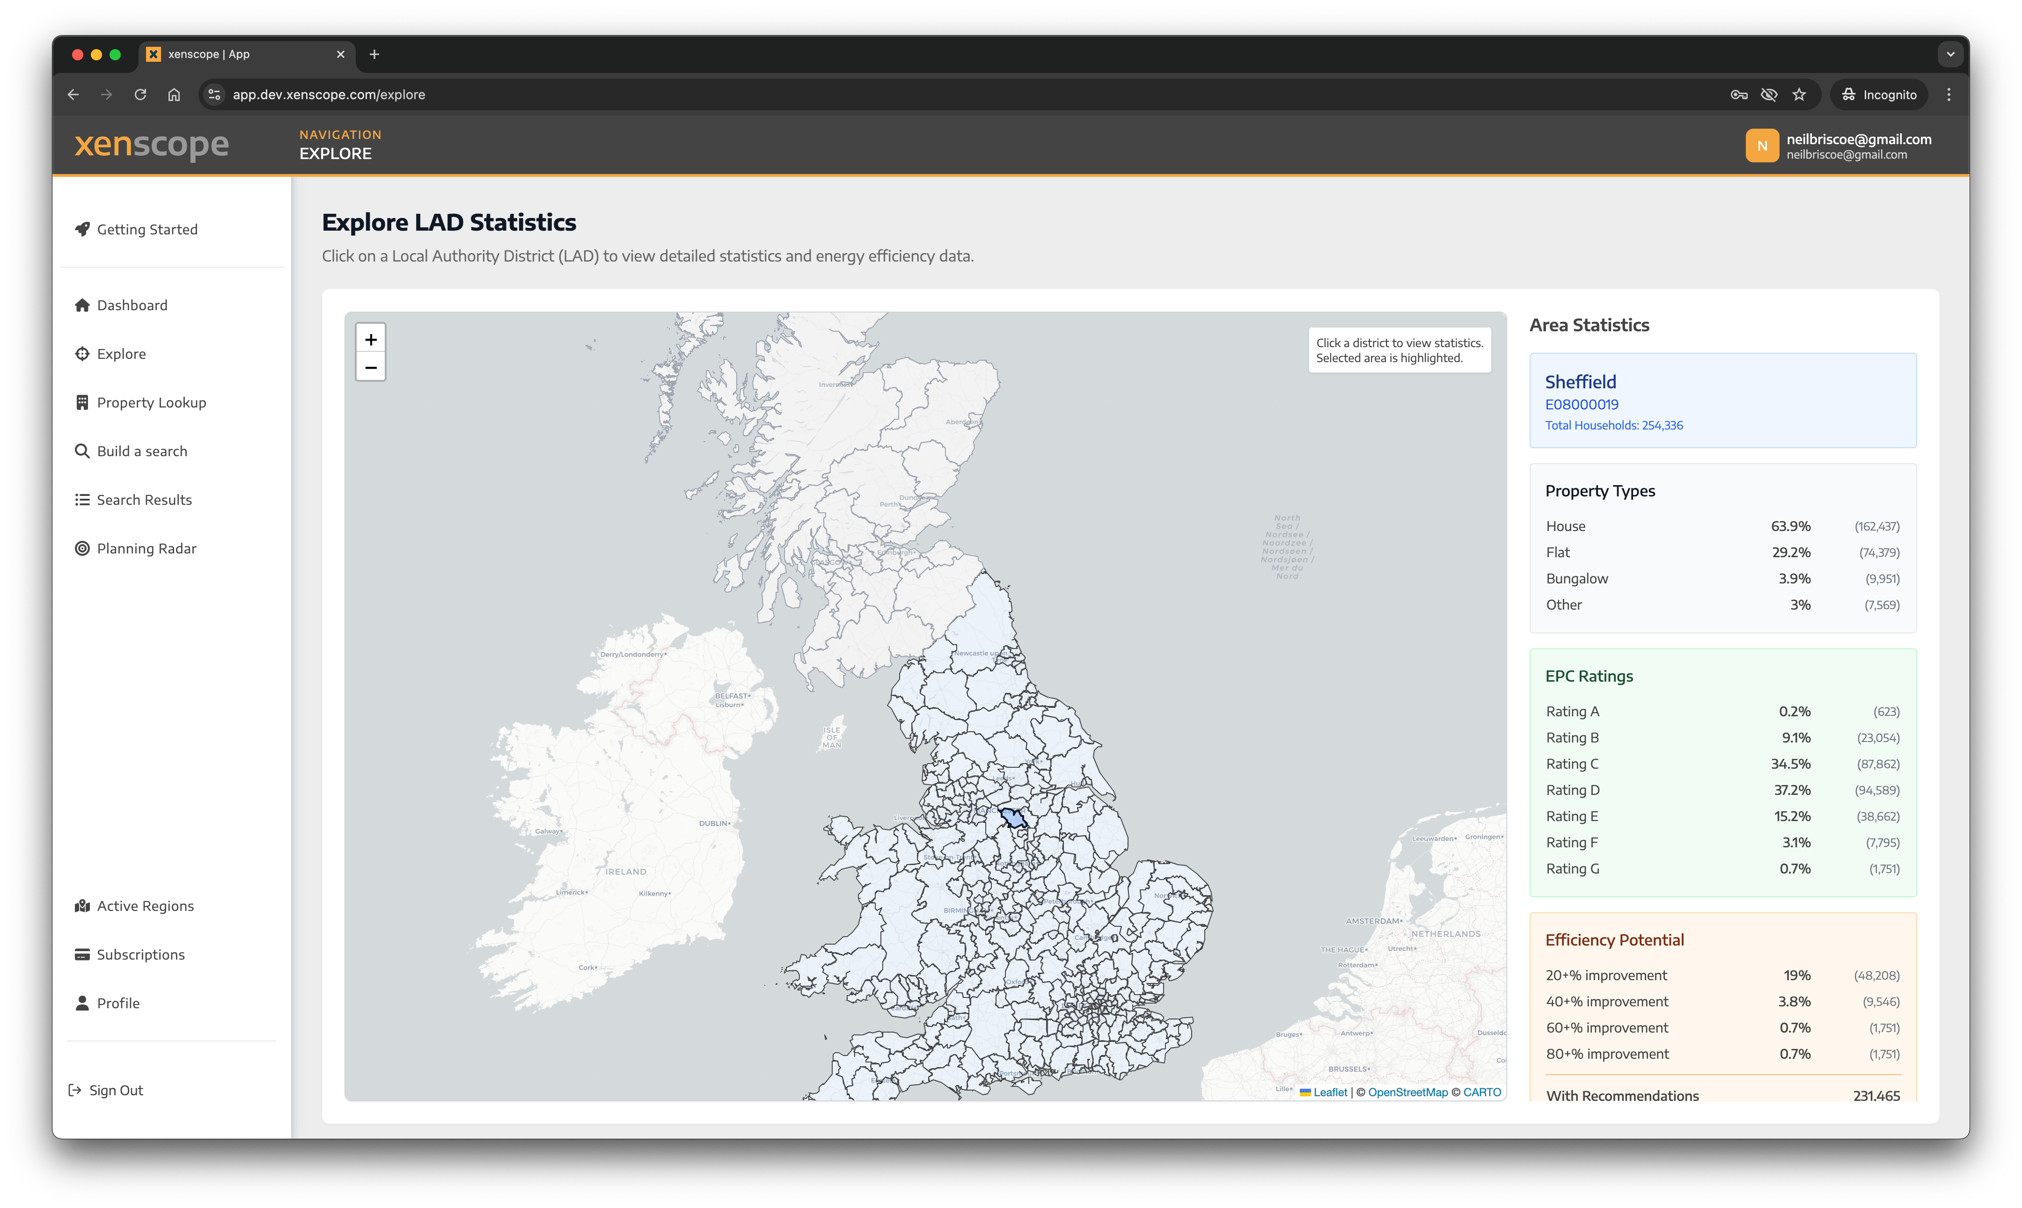Click the House 63.9% row
Image resolution: width=2022 pixels, height=1208 pixels.
(x=1722, y=527)
